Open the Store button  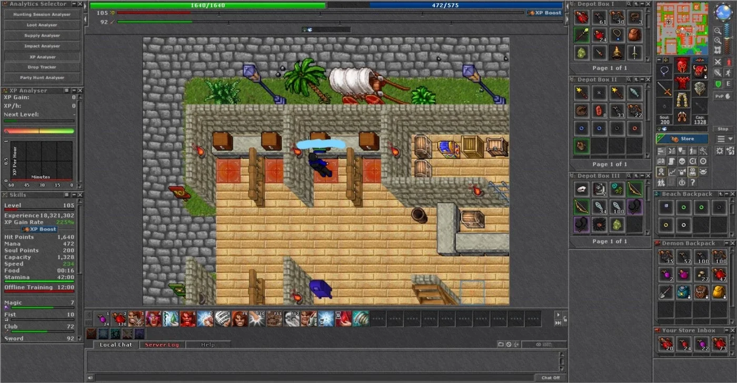pos(682,139)
